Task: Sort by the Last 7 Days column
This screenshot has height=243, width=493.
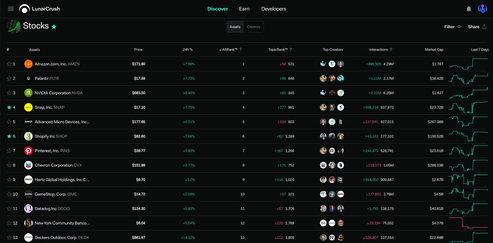Action: [480, 50]
